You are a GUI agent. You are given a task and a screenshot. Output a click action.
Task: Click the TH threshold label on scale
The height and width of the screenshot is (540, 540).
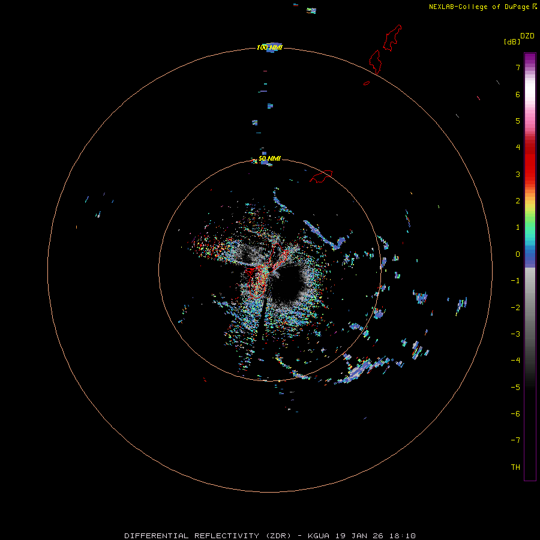click(515, 467)
